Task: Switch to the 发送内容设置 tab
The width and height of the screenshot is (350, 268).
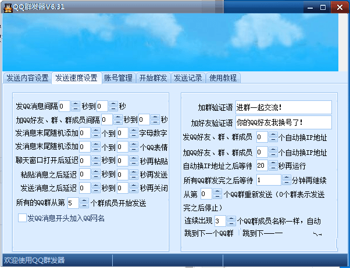Action: 27,78
